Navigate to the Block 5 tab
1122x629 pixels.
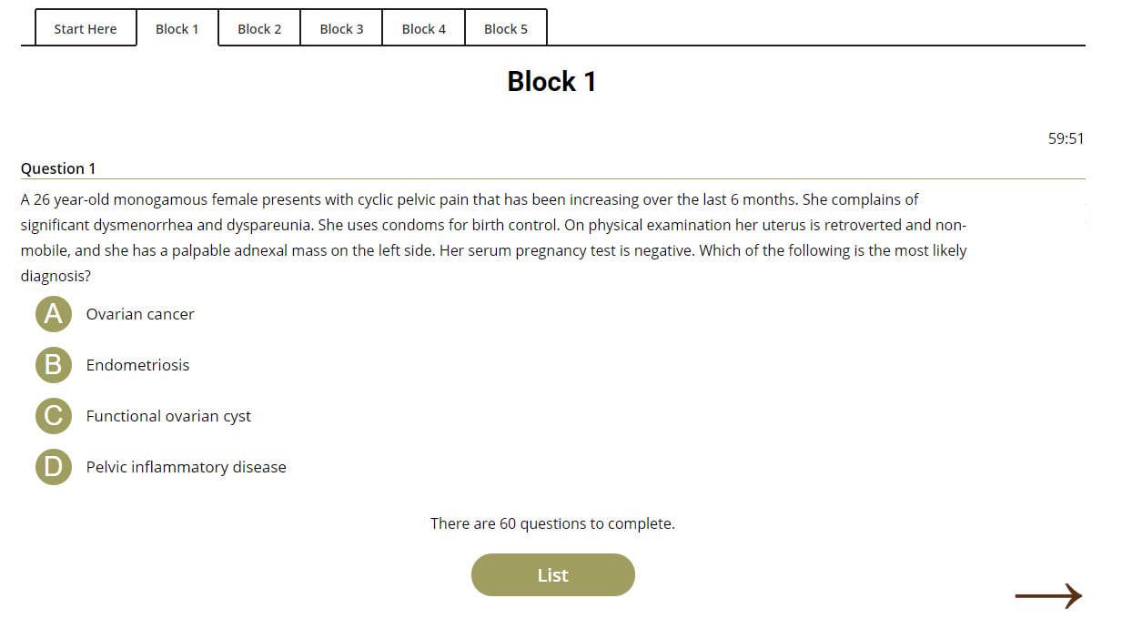tap(506, 28)
